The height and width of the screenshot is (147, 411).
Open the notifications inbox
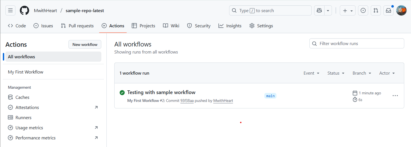(x=388, y=11)
